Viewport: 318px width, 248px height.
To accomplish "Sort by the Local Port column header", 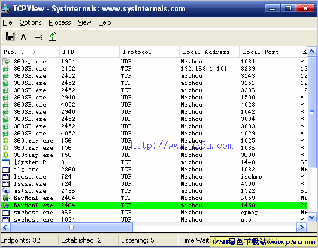I will (269, 52).
